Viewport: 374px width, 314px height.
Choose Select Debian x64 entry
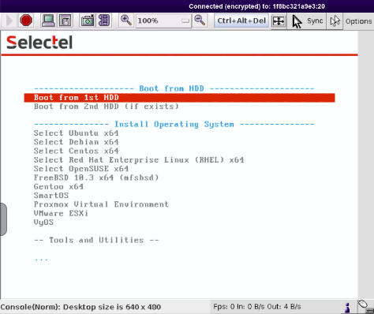(76, 142)
